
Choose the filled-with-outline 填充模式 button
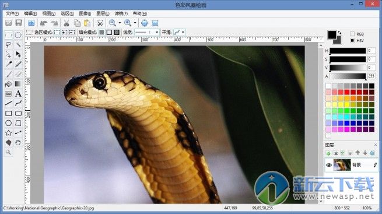coord(117,32)
